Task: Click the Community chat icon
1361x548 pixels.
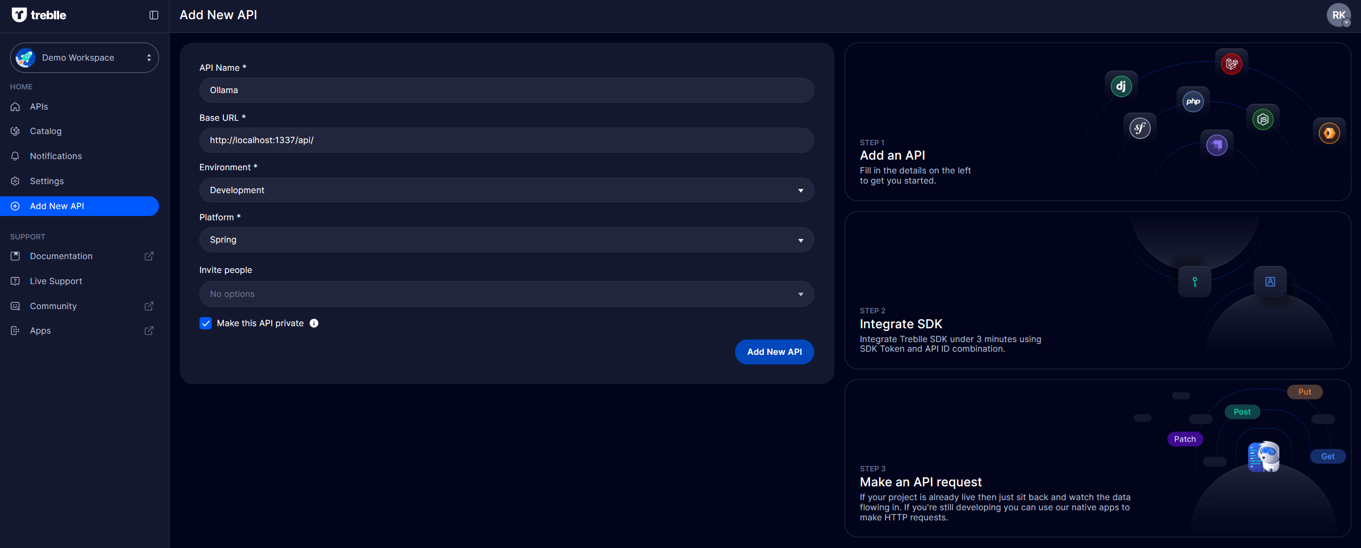Action: click(15, 306)
